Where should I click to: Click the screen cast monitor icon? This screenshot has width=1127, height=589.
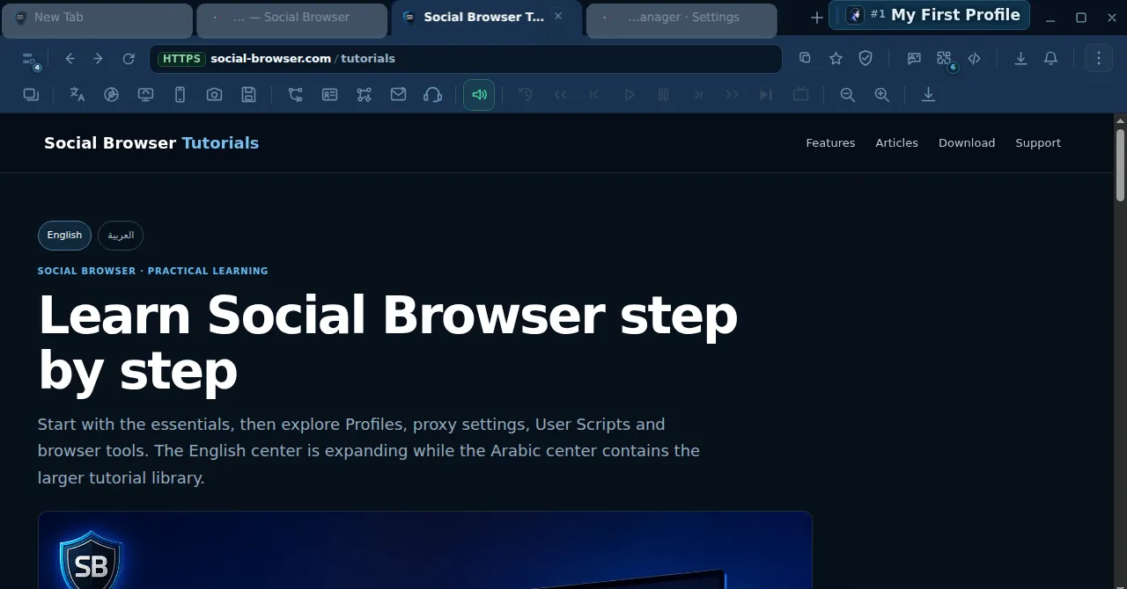click(145, 95)
